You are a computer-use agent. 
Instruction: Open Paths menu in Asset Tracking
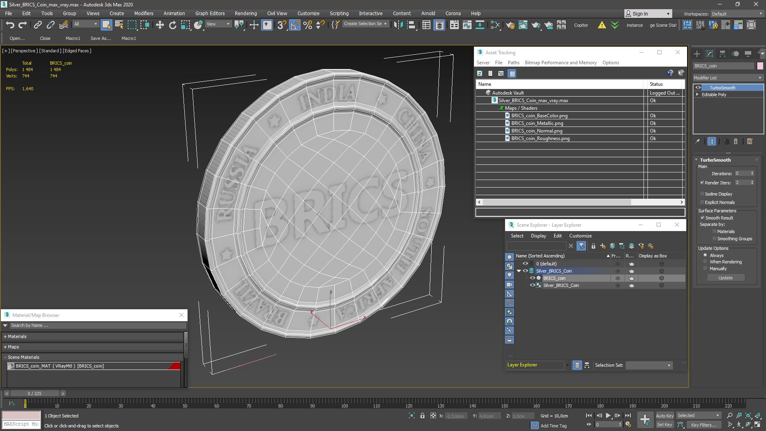coord(513,63)
